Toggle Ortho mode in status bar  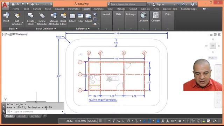pos(124,121)
